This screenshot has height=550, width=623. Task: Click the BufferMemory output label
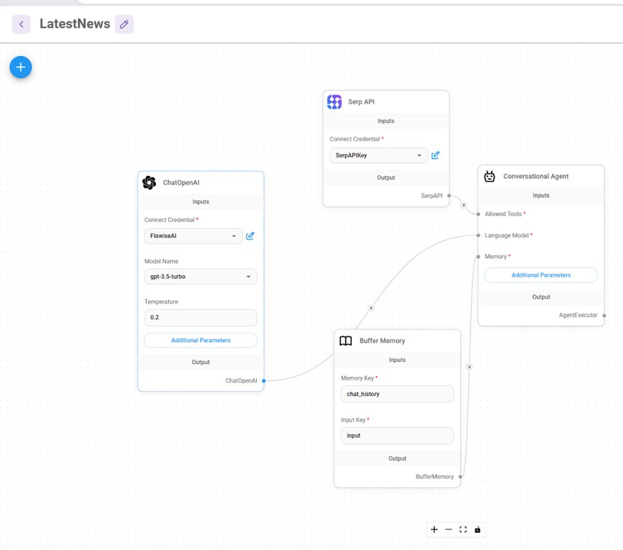point(434,476)
